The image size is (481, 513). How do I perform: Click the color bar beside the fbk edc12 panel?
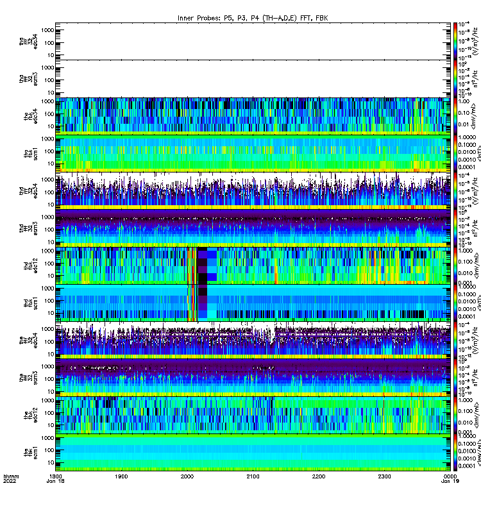click(x=455, y=415)
